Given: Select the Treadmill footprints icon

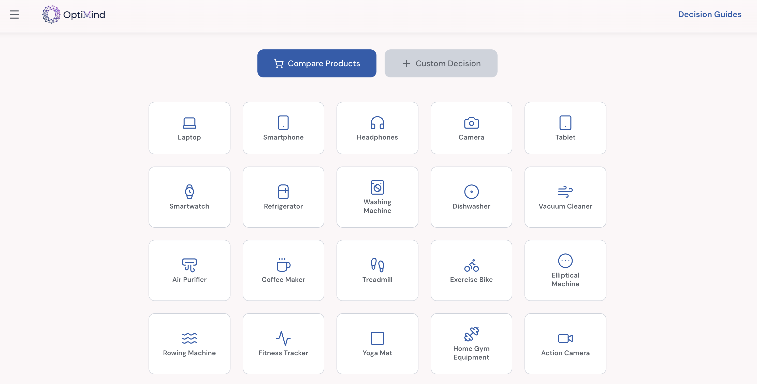Looking at the screenshot, I should 377,265.
